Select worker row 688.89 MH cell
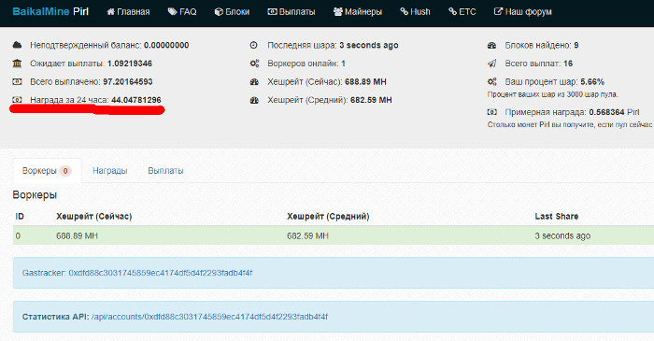654x341 pixels. pyautogui.click(x=77, y=236)
